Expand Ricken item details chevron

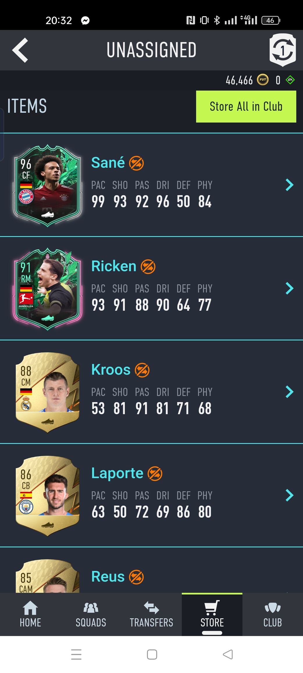click(x=289, y=288)
